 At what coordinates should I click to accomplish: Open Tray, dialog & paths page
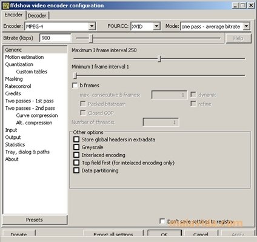35,152
